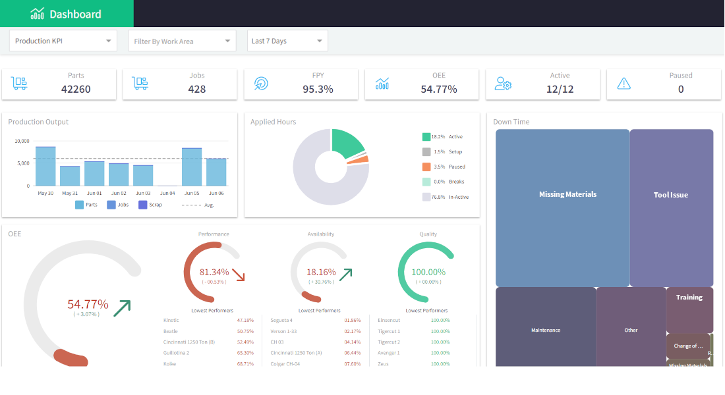
Task: Select Kinetic in Performance lowest performers
Action: click(171, 319)
